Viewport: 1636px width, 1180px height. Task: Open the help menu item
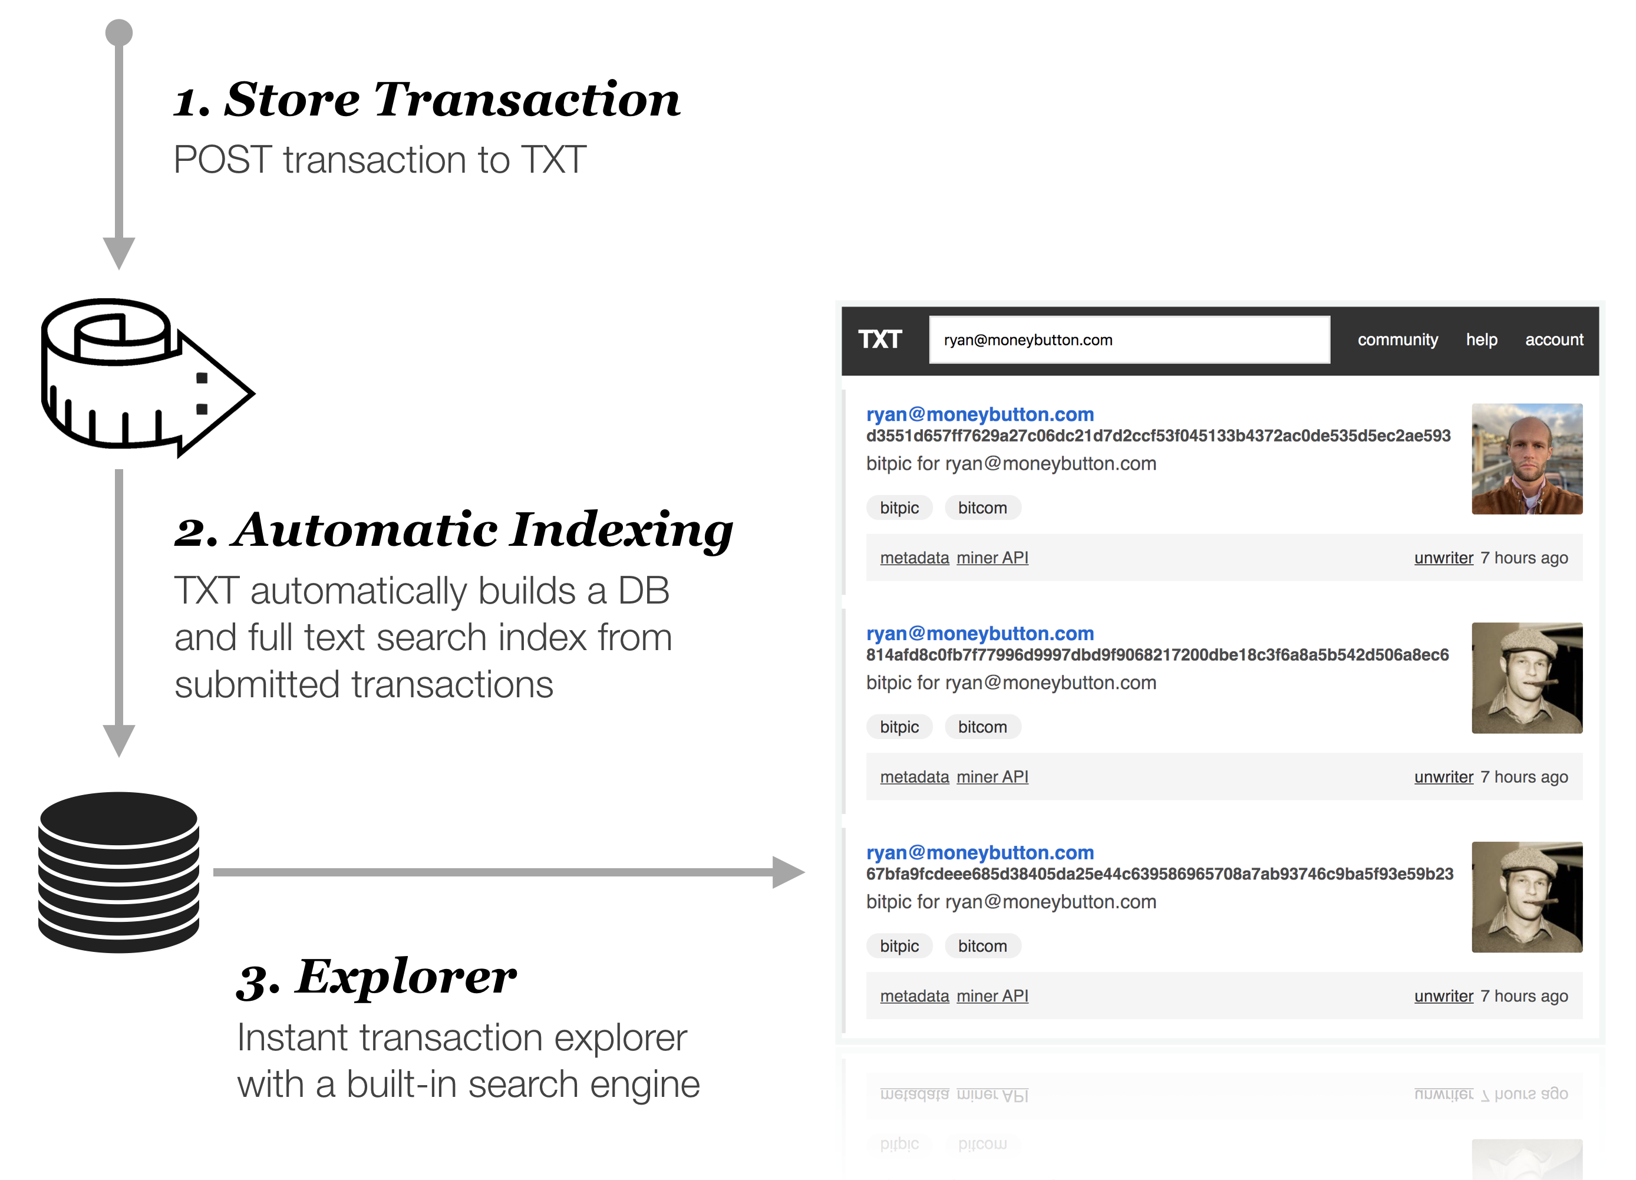point(1481,340)
